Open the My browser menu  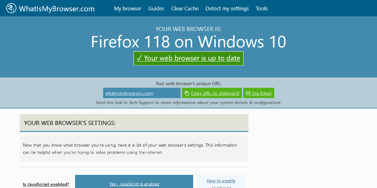point(128,8)
